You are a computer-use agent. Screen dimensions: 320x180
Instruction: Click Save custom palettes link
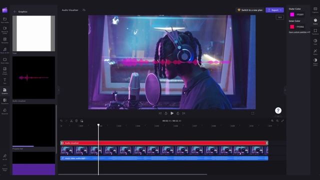pos(298,32)
